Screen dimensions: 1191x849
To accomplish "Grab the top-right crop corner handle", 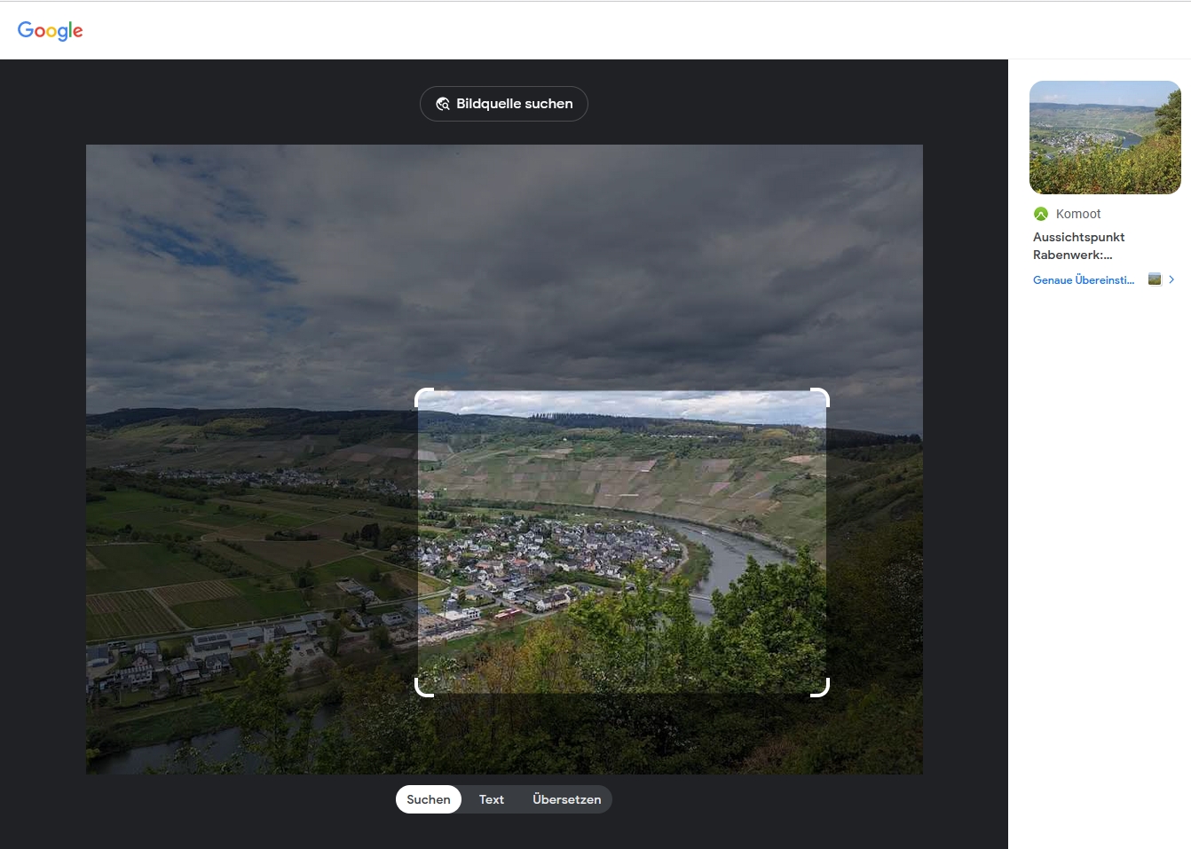I will click(x=820, y=397).
